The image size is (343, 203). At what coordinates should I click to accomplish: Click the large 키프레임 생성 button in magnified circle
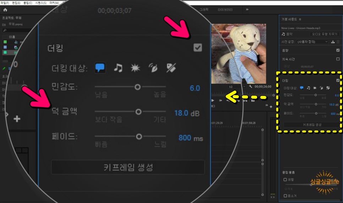point(128,167)
